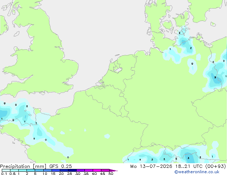The width and height of the screenshot is (227, 175).
Task: Open the weatheronline.co.uk credit link
Action: [197, 172]
